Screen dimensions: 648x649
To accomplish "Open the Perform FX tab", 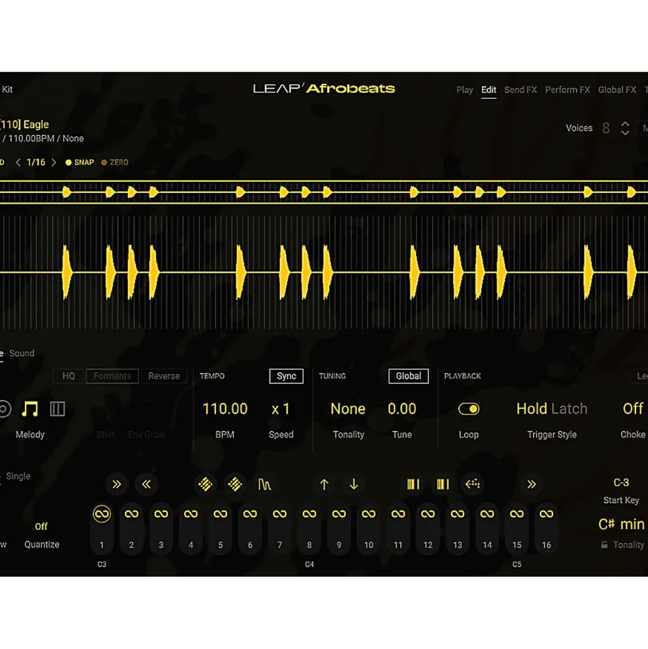I will [567, 90].
